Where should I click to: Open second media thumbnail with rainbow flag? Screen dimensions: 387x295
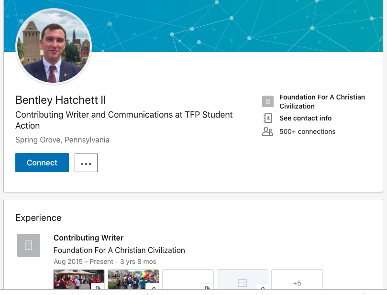click(133, 279)
